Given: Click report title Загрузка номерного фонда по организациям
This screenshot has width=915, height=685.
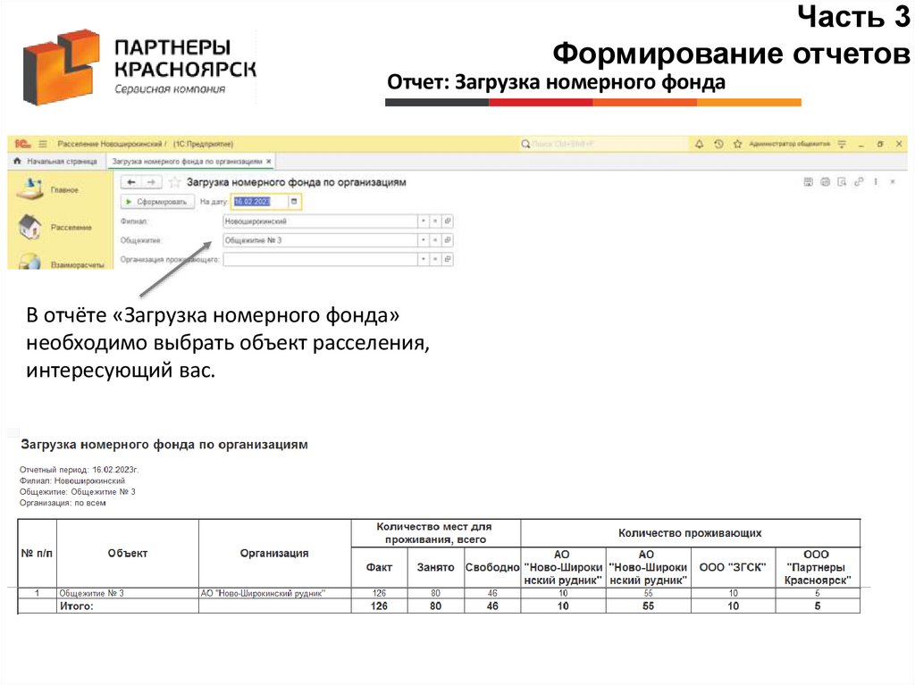Looking at the screenshot, I should tap(164, 445).
